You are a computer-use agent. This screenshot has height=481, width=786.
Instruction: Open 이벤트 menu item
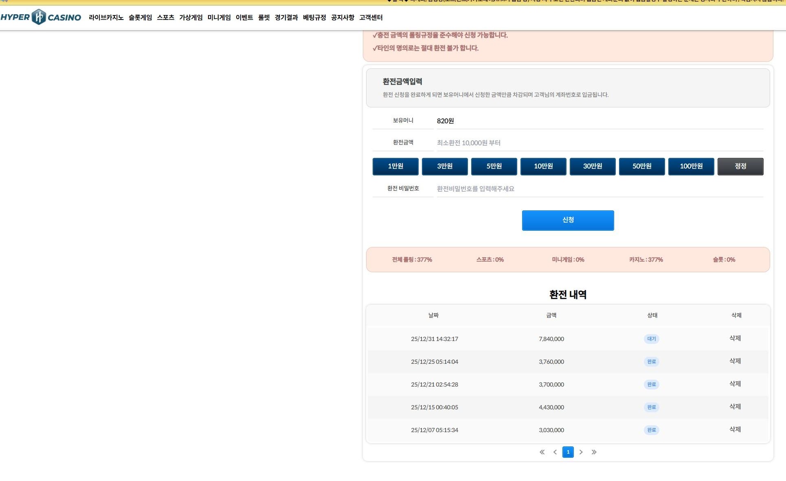[x=244, y=17]
